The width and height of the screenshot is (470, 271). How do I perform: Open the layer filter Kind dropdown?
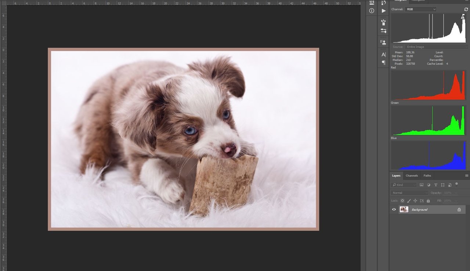coord(404,185)
